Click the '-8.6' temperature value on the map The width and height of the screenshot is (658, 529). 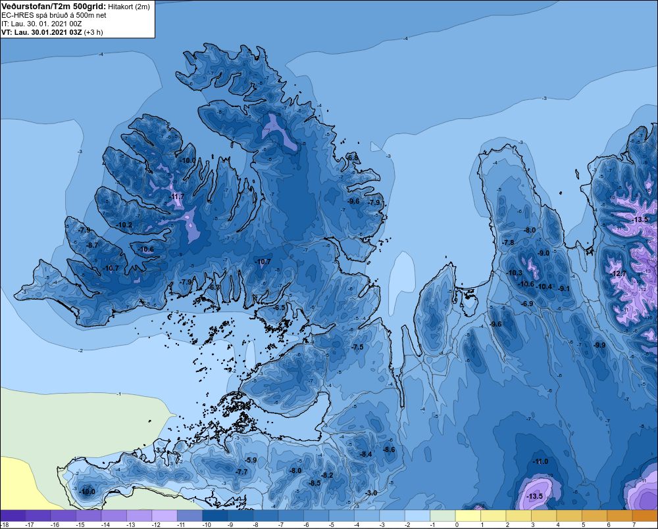point(390,449)
